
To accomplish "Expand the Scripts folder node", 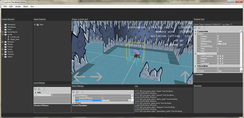I will tap(3, 49).
